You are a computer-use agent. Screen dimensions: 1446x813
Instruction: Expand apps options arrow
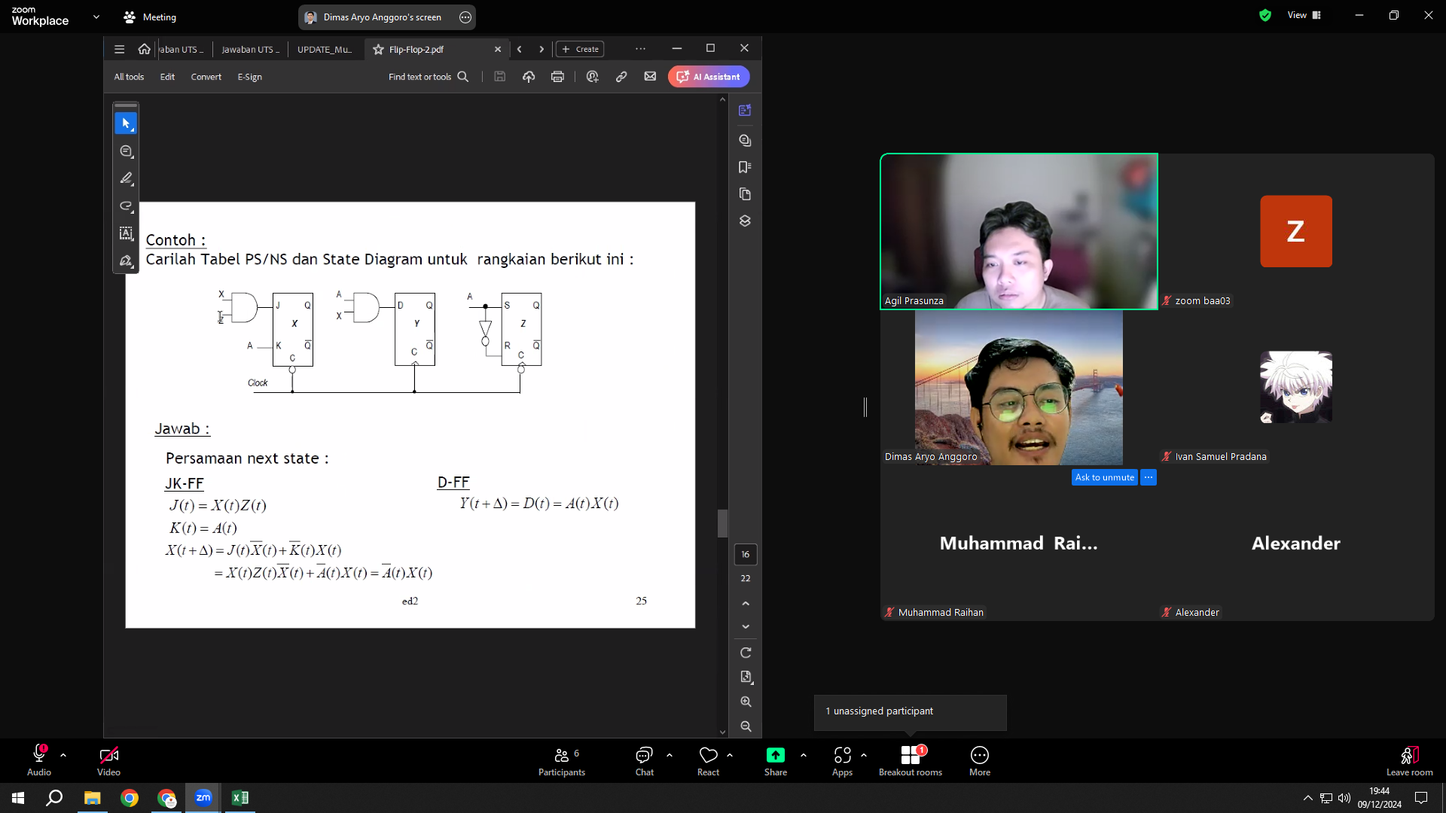pos(864,754)
